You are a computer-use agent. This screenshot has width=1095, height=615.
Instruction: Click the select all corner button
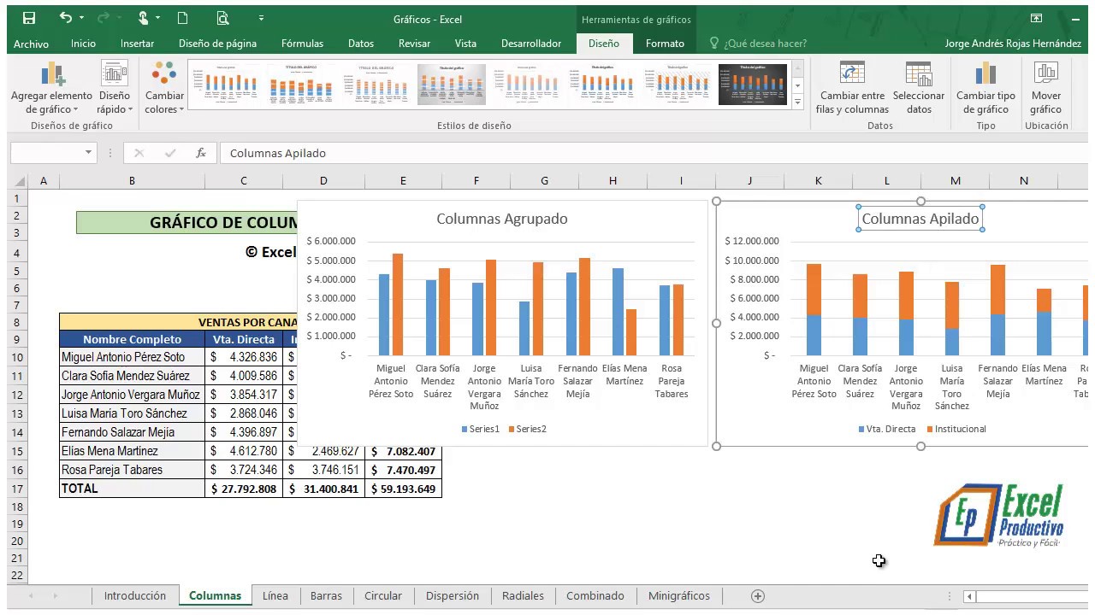click(17, 180)
